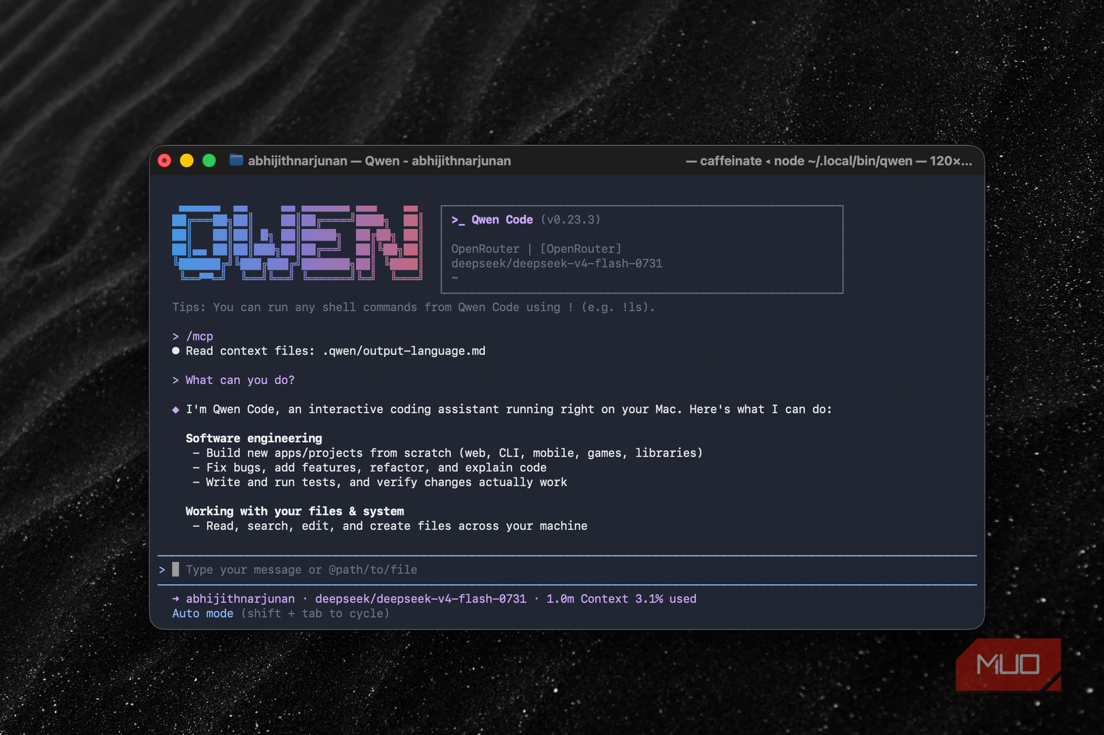The height and width of the screenshot is (735, 1104).
Task: Click '1.0m Context 3.1% used' status
Action: click(622, 599)
